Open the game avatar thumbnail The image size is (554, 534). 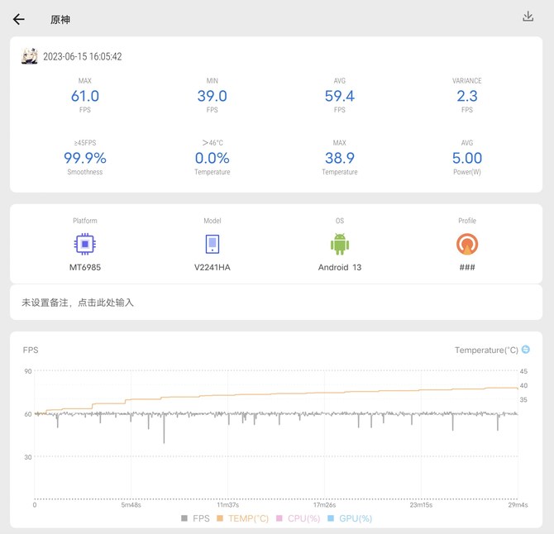[30, 56]
